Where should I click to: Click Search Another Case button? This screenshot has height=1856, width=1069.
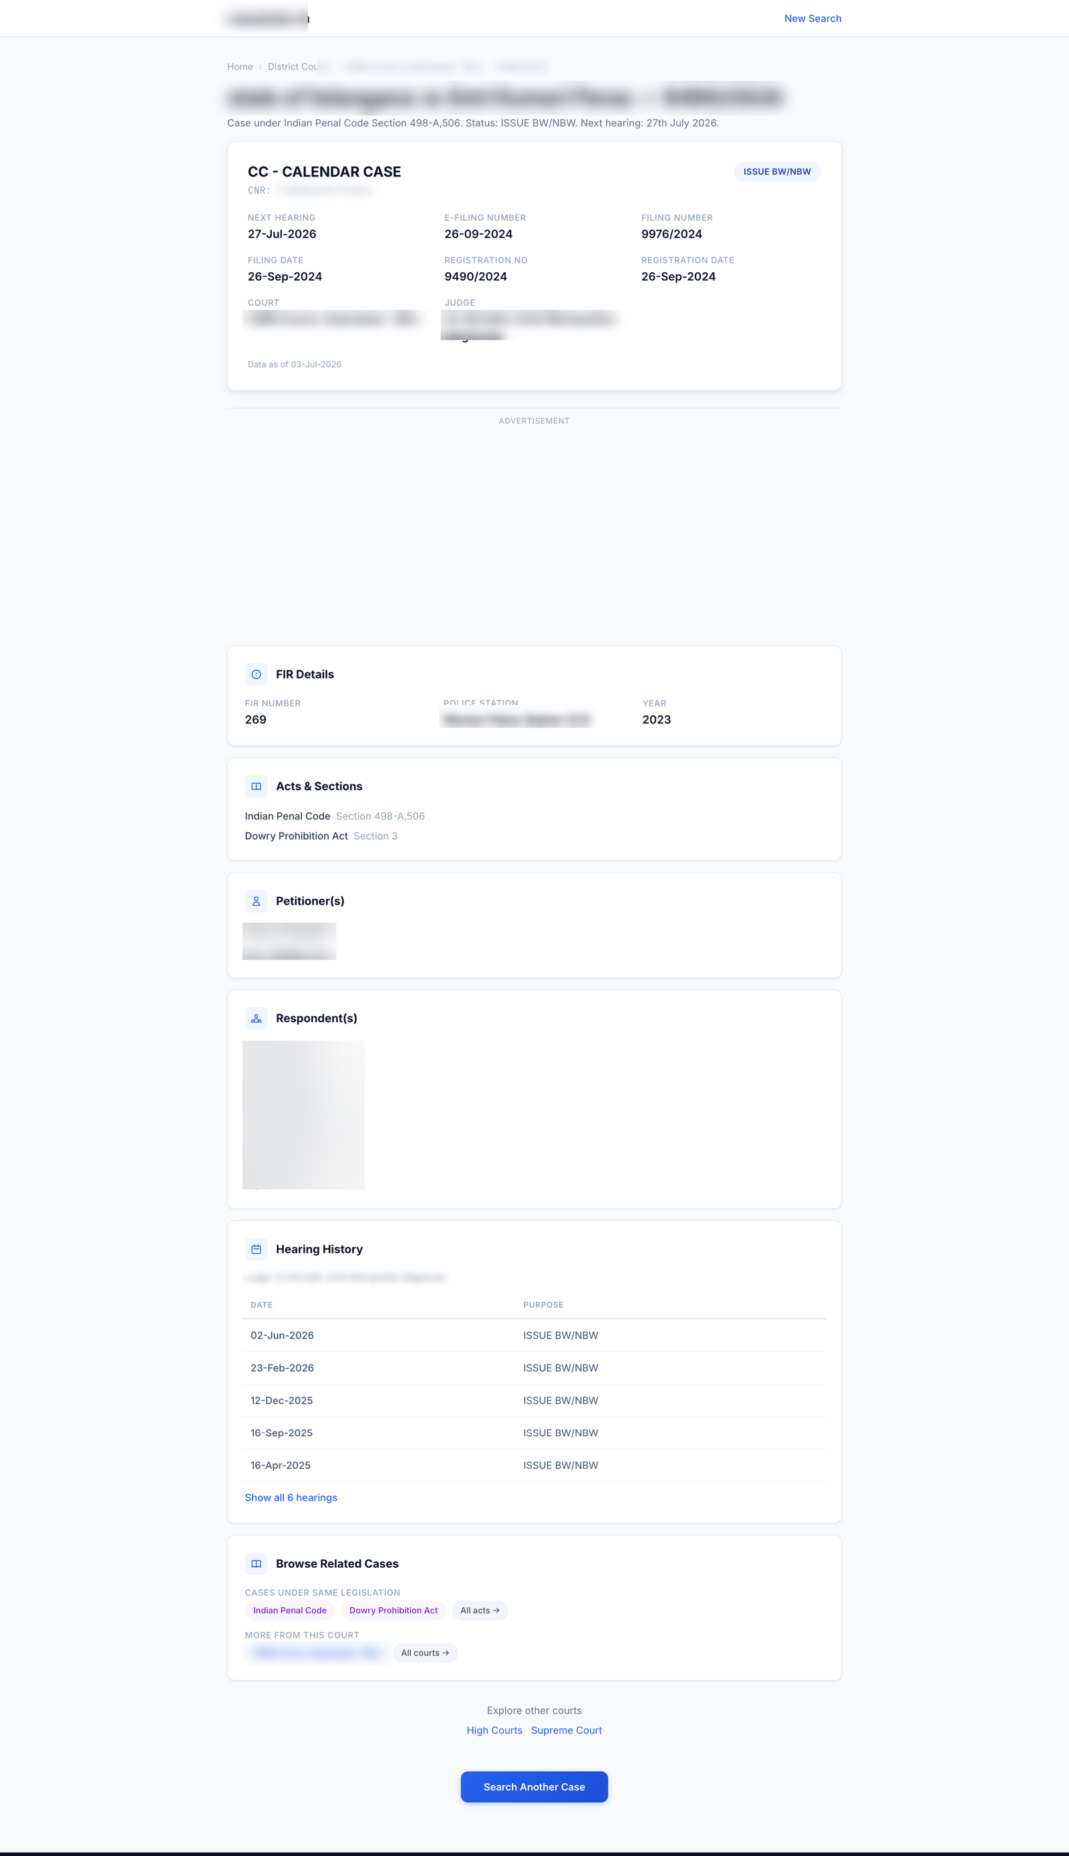tap(534, 1787)
